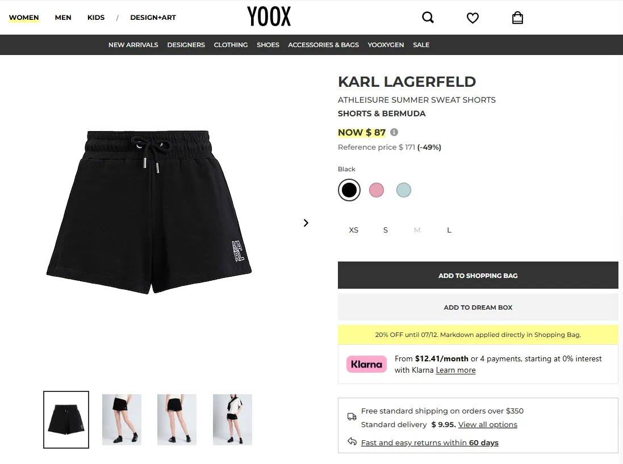This screenshot has width=623, height=464.
Task: Select size L
Action: (449, 230)
